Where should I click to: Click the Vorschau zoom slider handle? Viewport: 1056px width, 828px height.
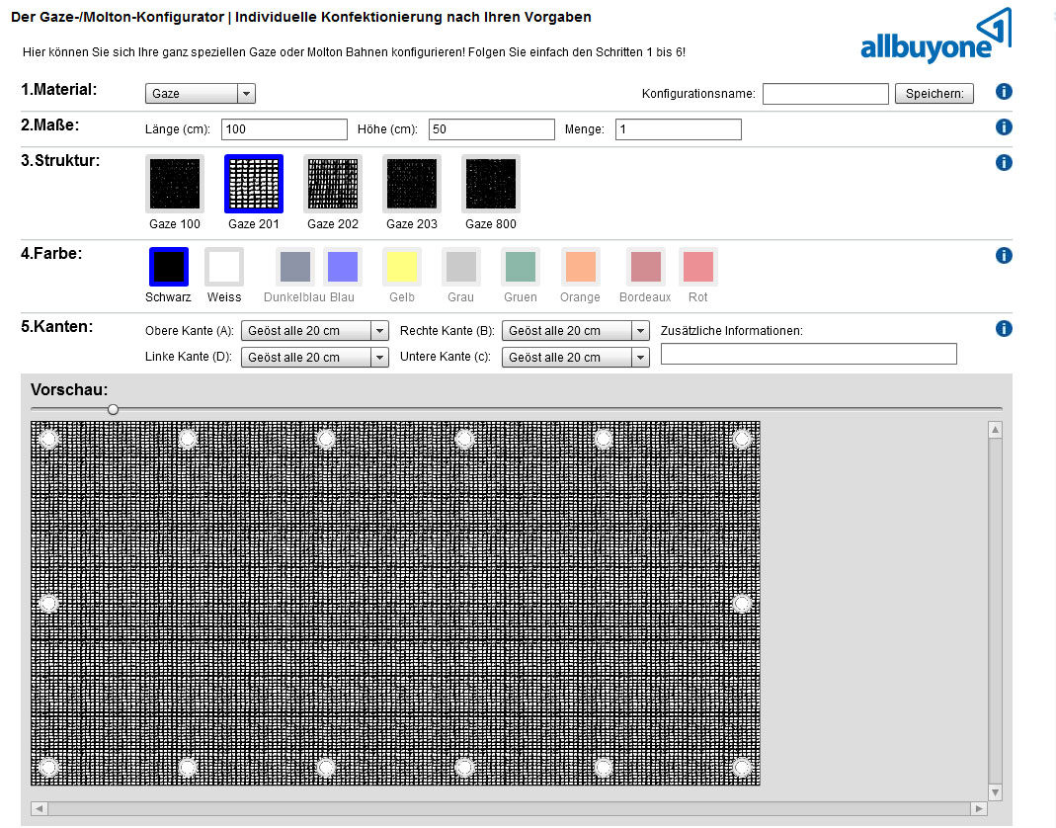point(114,409)
